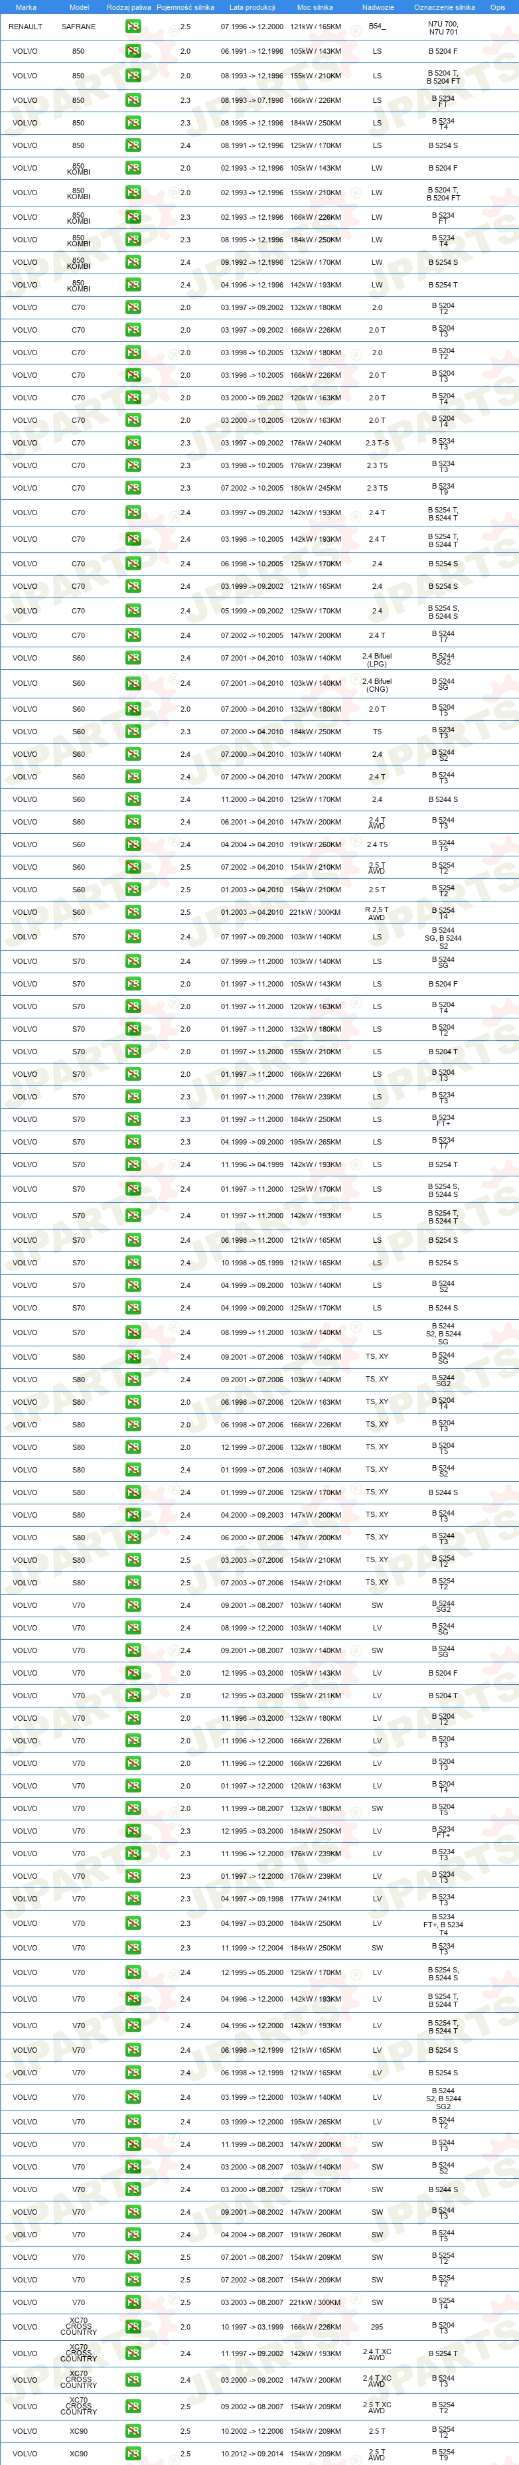The image size is (519, 2465).
Task: Click fuel icon in S80 12.1999 -> 07.2006 row
Action: pyautogui.click(x=133, y=1447)
